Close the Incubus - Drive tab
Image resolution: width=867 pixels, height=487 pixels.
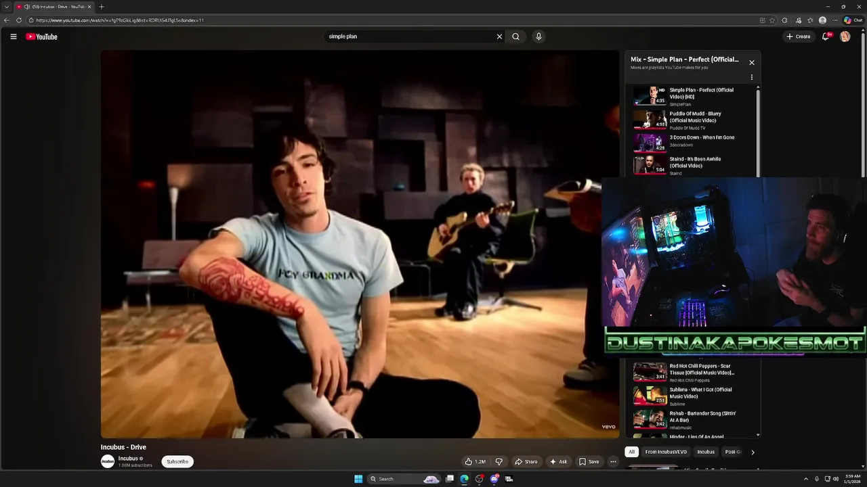point(89,7)
